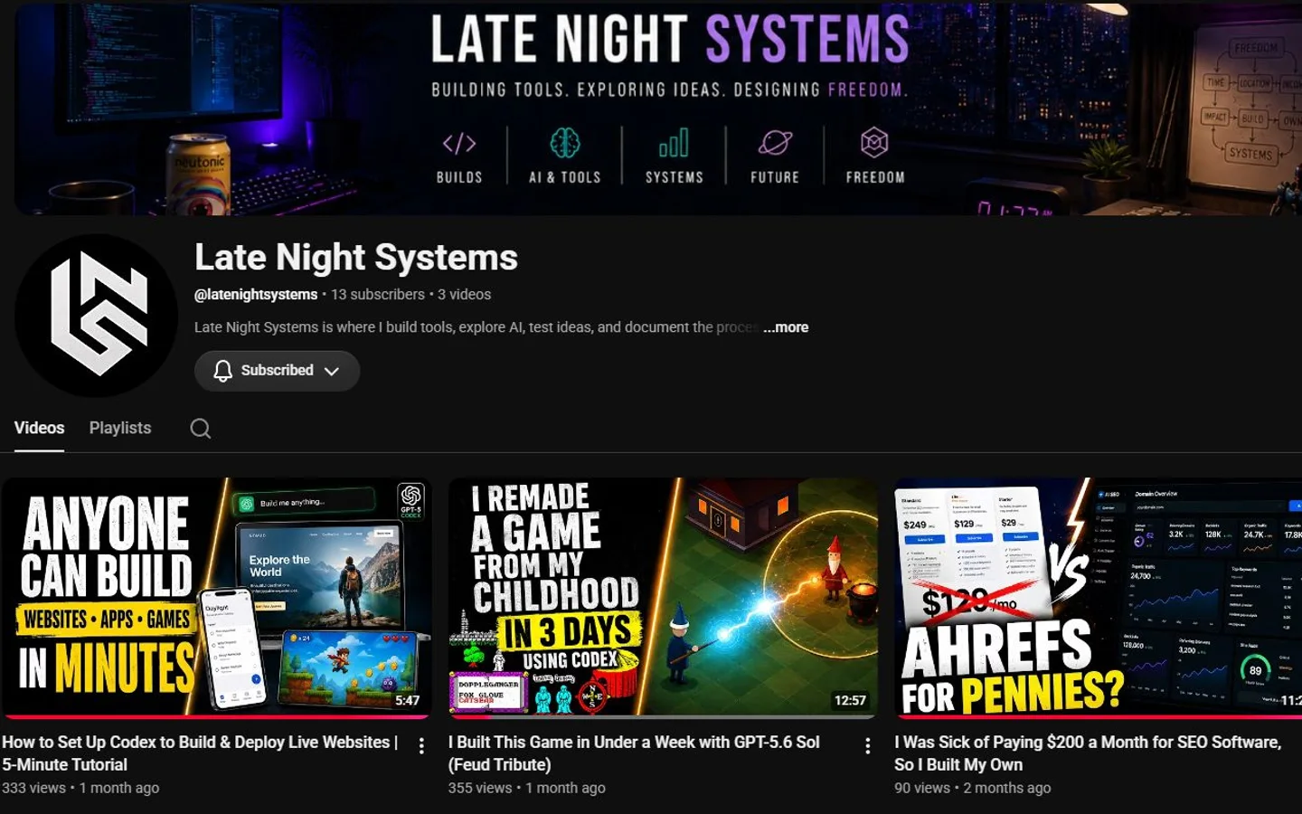Screen dimensions: 1302x814
Task: Click the 5:47 duration badge
Action: [x=408, y=700]
